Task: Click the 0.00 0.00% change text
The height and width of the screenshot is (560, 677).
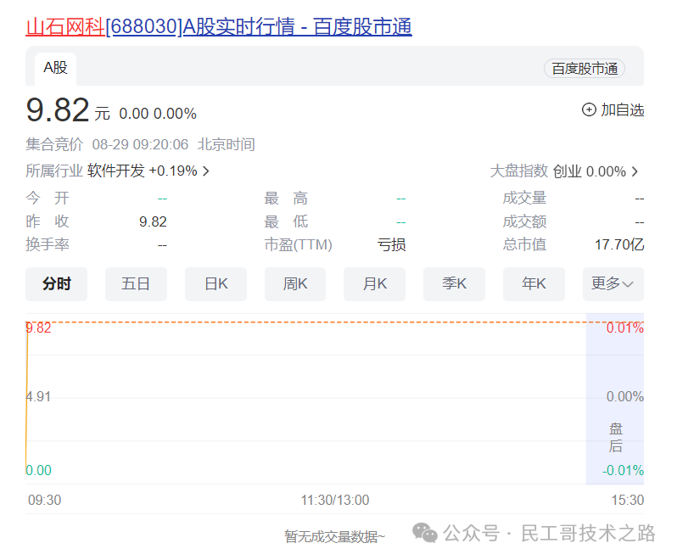Action: click(x=158, y=114)
